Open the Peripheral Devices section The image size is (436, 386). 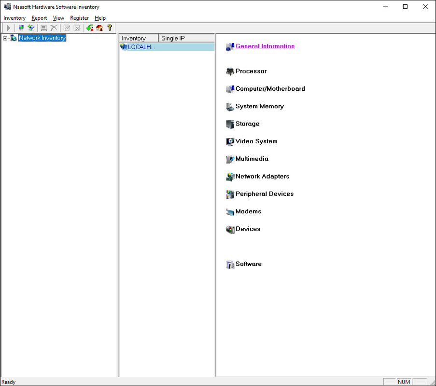pyautogui.click(x=265, y=193)
